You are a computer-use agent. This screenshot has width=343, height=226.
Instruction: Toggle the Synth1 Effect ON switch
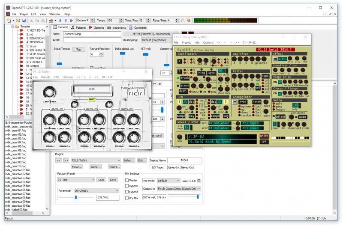click(x=275, y=59)
